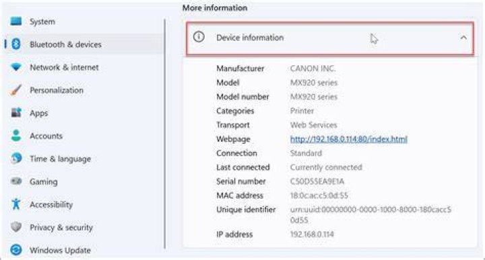Open Accessibility settings

tap(51, 204)
